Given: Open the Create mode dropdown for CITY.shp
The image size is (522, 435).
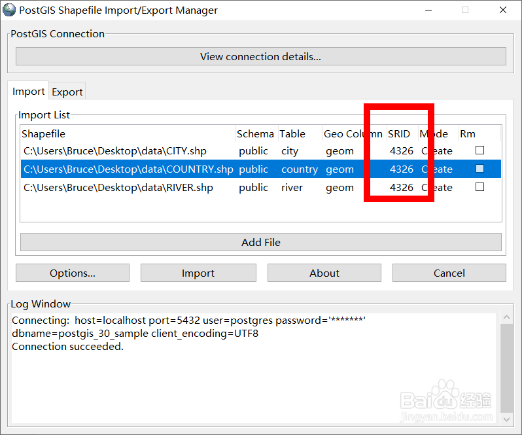Looking at the screenshot, I should click(x=437, y=151).
